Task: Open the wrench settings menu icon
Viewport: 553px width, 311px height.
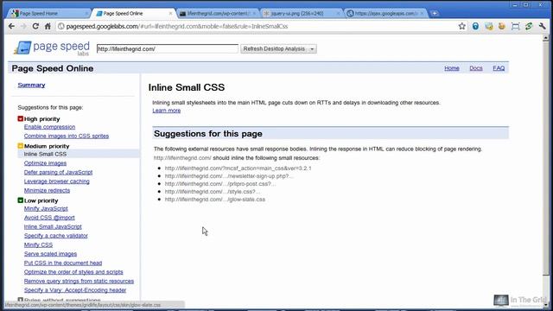Action: coord(543,26)
